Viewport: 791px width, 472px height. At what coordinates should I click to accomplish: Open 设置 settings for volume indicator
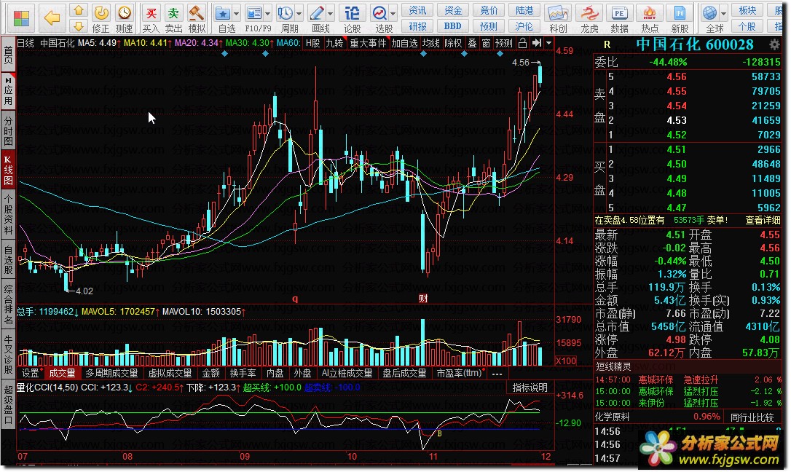[x=31, y=374]
